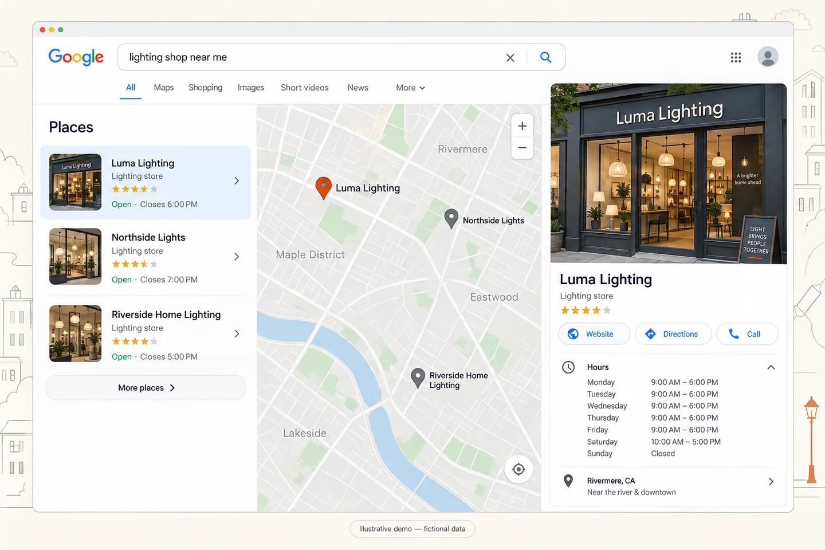
Task: Open the Short videos tab
Action: [x=305, y=88]
